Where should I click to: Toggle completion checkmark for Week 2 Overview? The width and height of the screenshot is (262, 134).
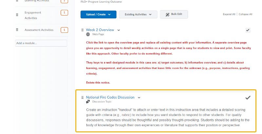tap(248, 30)
